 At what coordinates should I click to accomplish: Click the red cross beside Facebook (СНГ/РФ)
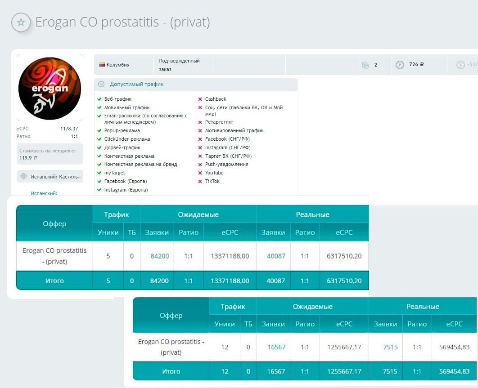click(200, 139)
